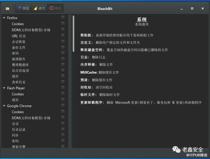Click the 清空 clean button

pos(39,8)
